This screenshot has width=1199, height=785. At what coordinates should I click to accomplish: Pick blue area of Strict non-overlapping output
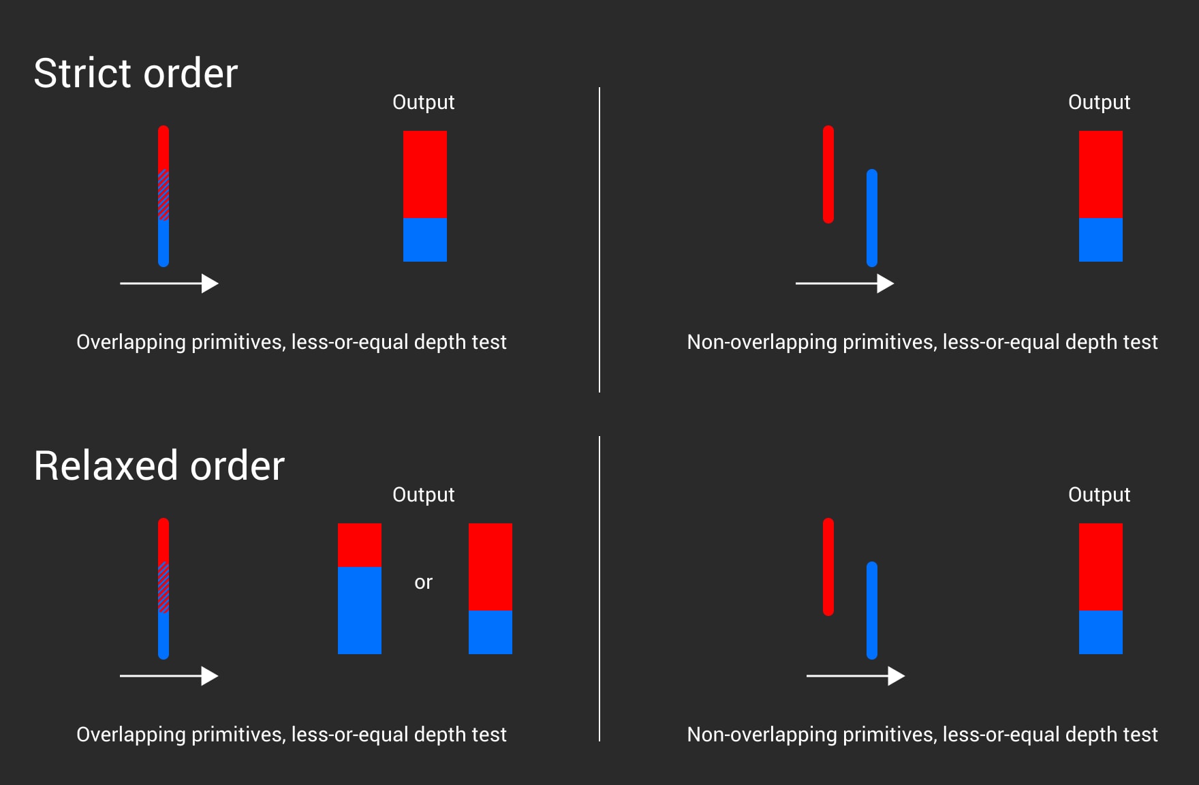tap(1101, 240)
